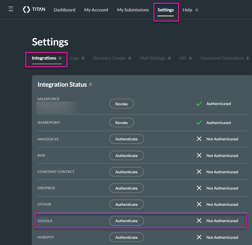Viewport: 252px width, 245px height.
Task: Click the info icon beside Mail Settings
Action: point(169,58)
